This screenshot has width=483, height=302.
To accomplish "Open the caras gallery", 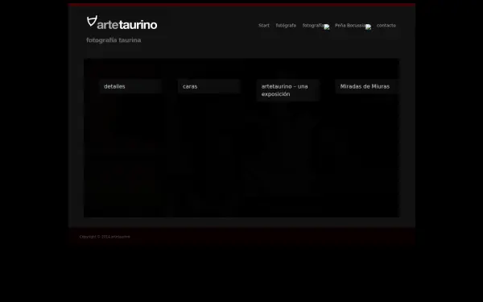I will pyautogui.click(x=208, y=87).
